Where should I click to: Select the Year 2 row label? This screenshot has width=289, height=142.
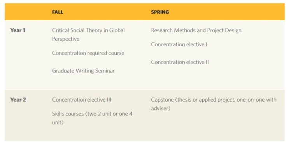coord(18,100)
